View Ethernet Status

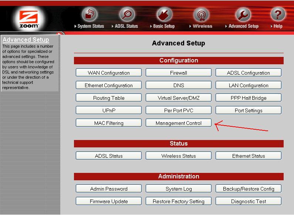[249, 156]
